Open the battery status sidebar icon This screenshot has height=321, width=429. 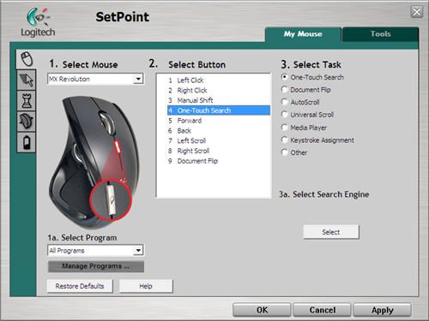27,142
